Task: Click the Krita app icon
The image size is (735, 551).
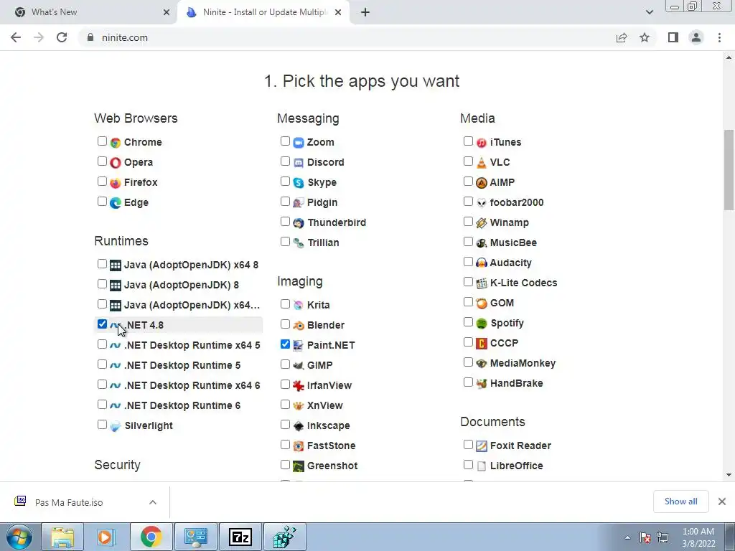Action: [299, 305]
